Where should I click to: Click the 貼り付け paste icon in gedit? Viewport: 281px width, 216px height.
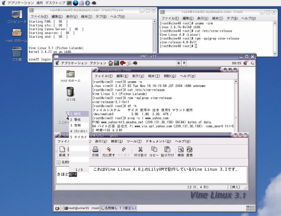point(167,151)
